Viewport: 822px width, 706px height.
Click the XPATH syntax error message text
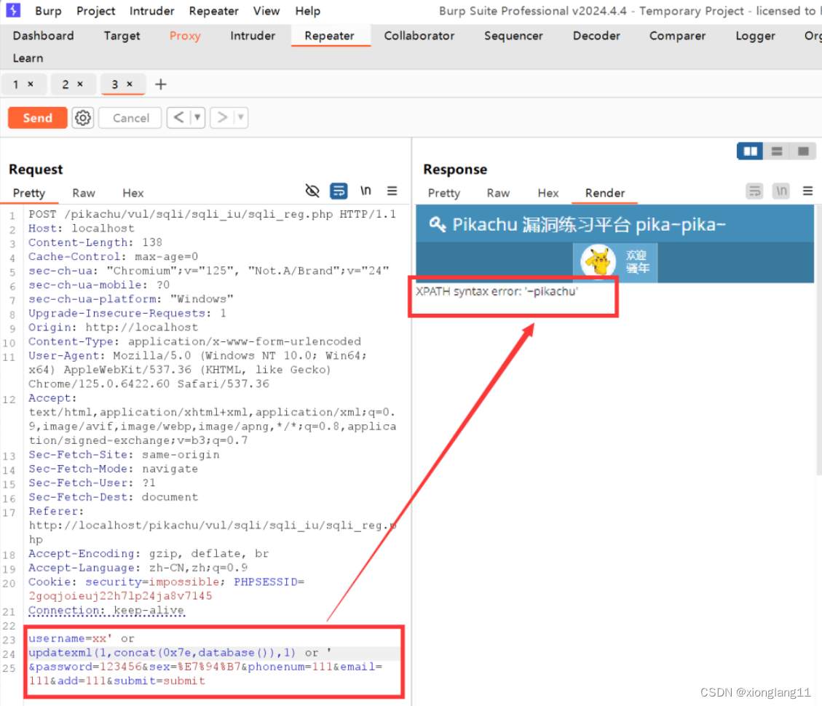[x=497, y=291]
